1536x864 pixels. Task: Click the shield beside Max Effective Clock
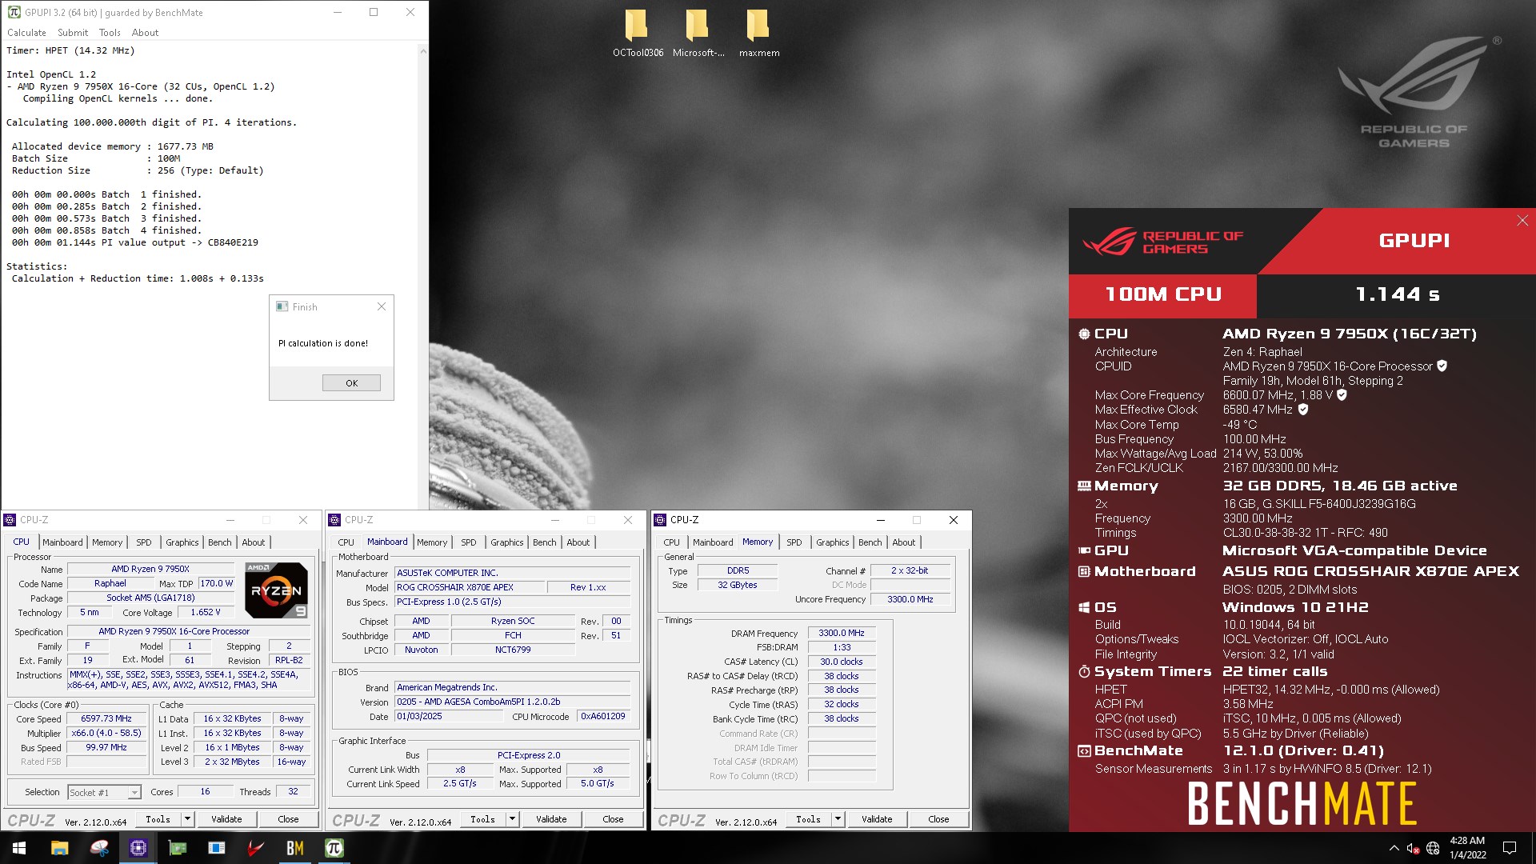[x=1302, y=409]
